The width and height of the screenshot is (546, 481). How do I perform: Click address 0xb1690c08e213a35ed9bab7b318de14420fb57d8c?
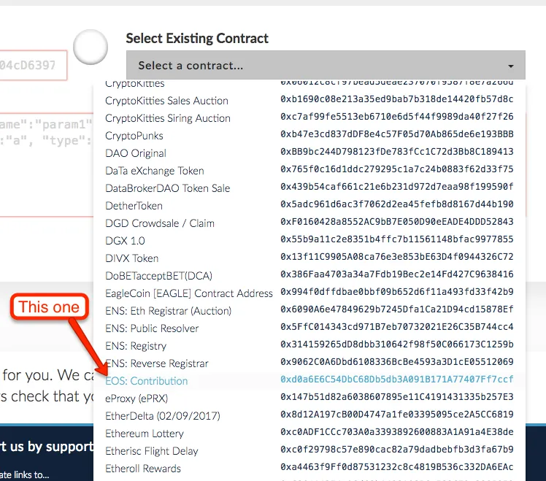pyautogui.click(x=397, y=99)
